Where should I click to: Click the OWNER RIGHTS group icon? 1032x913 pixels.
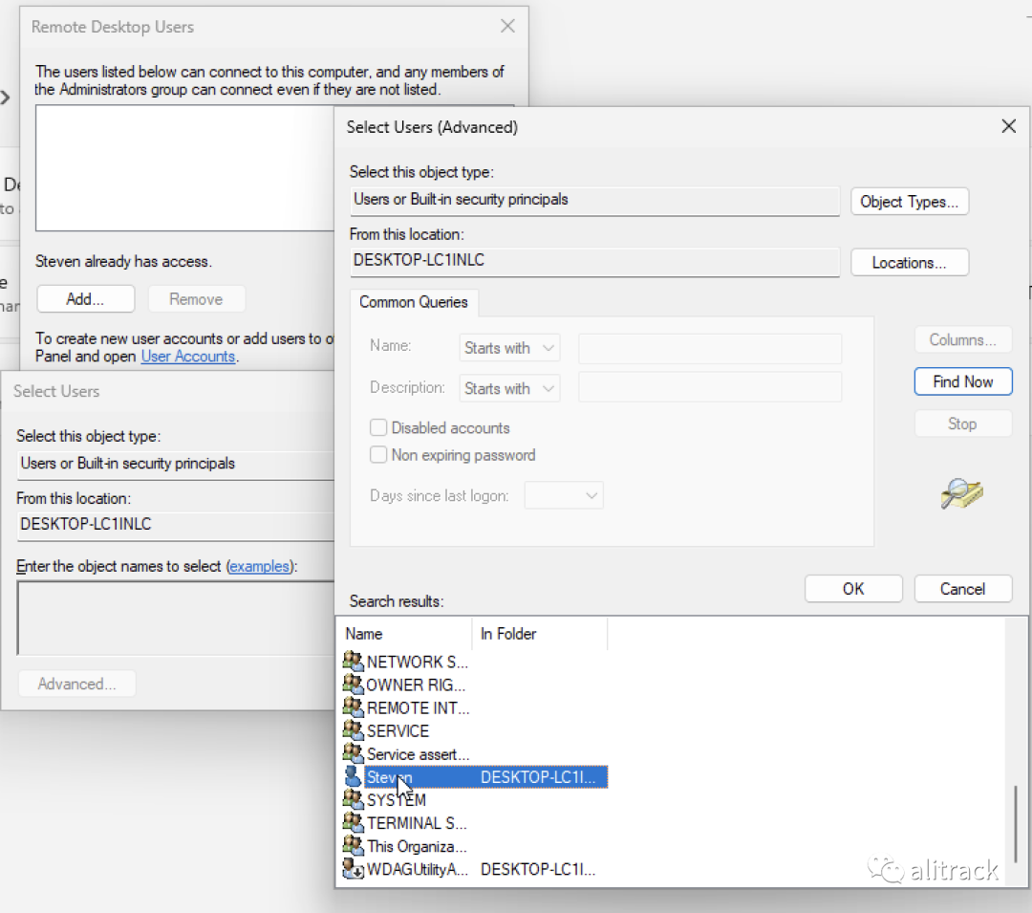pyautogui.click(x=354, y=685)
